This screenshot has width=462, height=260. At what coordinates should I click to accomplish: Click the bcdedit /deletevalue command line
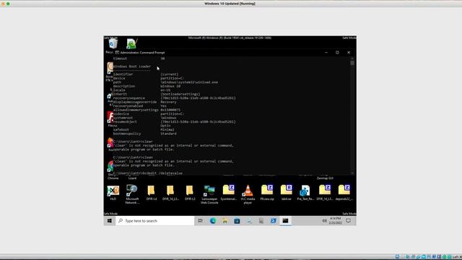[147, 173]
